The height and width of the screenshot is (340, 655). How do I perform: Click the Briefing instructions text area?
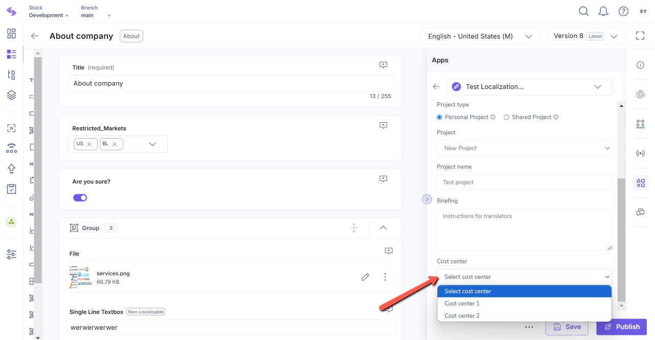[525, 230]
